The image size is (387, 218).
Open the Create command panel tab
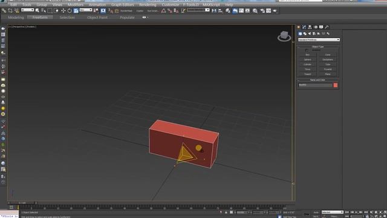click(299, 27)
